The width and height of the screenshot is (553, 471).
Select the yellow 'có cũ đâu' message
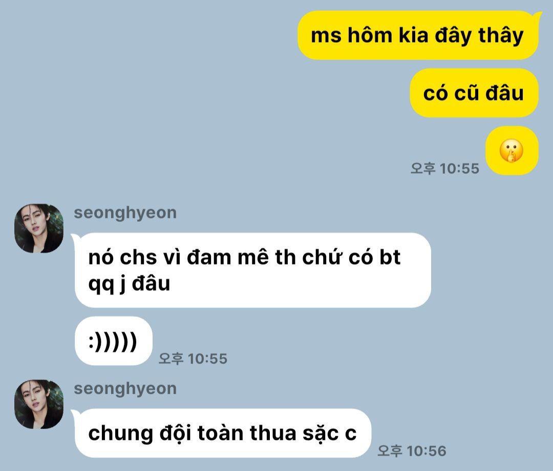coord(474,93)
